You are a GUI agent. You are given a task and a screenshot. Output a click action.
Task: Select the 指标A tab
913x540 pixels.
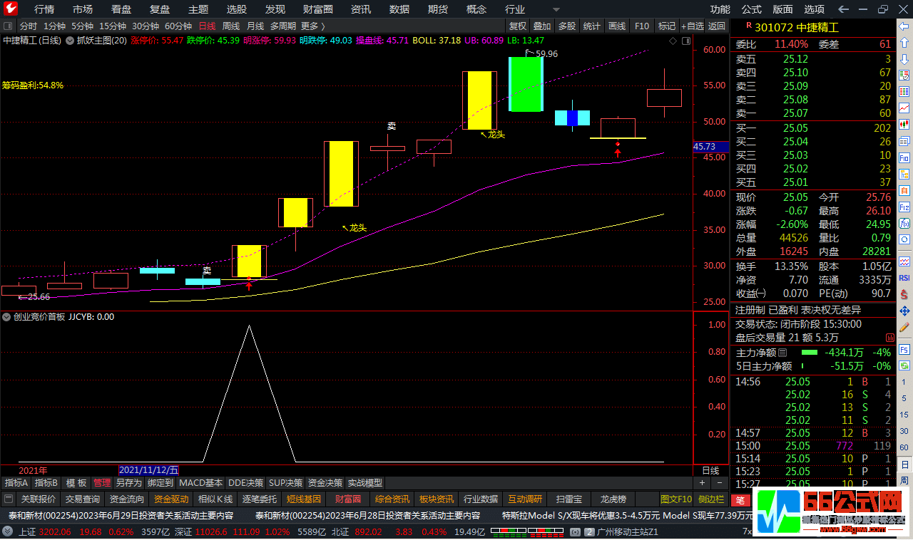[x=16, y=483]
